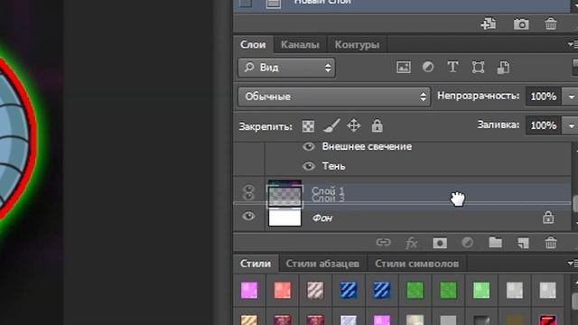
Task: Apply the pink striped style swatch
Action: [x=315, y=291]
